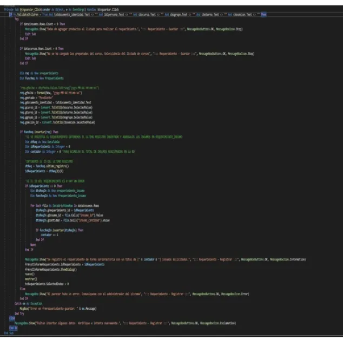Click 'frmrptInformeRequerimiento.idRequerimiento' assignment line
This screenshot has width=343, height=339.
(65, 264)
